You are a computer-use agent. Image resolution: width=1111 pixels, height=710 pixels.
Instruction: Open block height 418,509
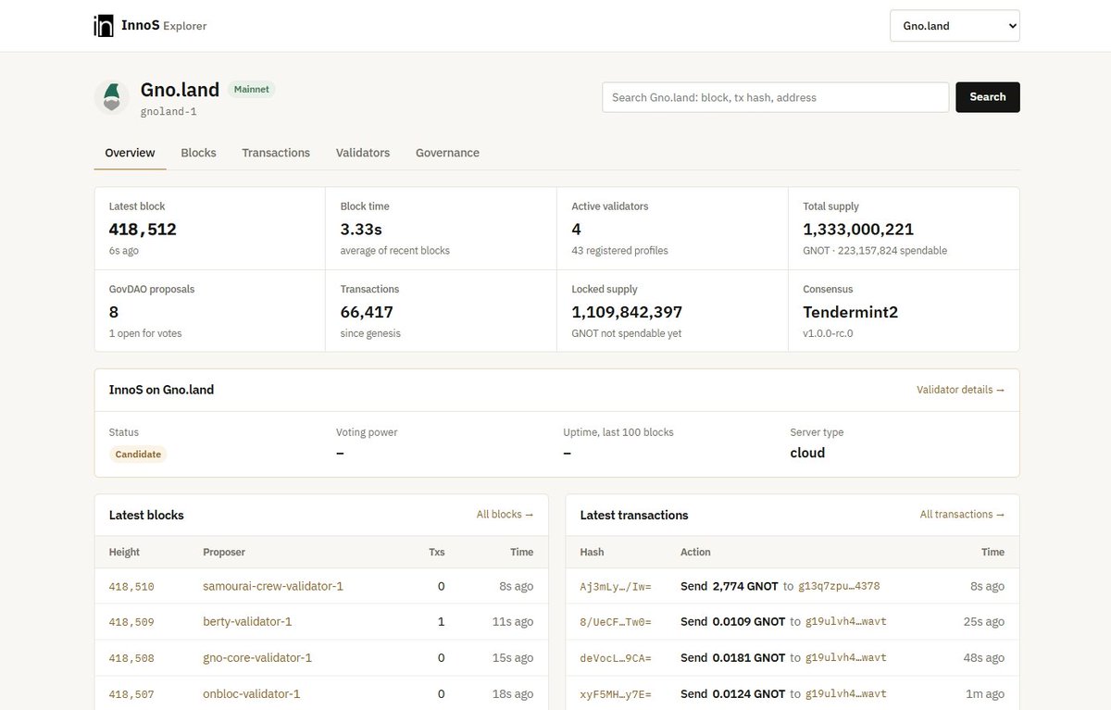pos(131,622)
